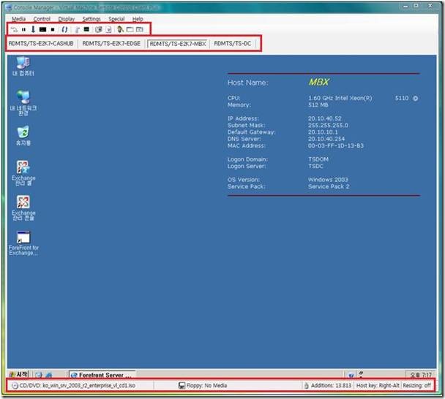This screenshot has width=445, height=399.
Task: Click the gray hammer-like toolbar icon
Action: tap(77, 29)
